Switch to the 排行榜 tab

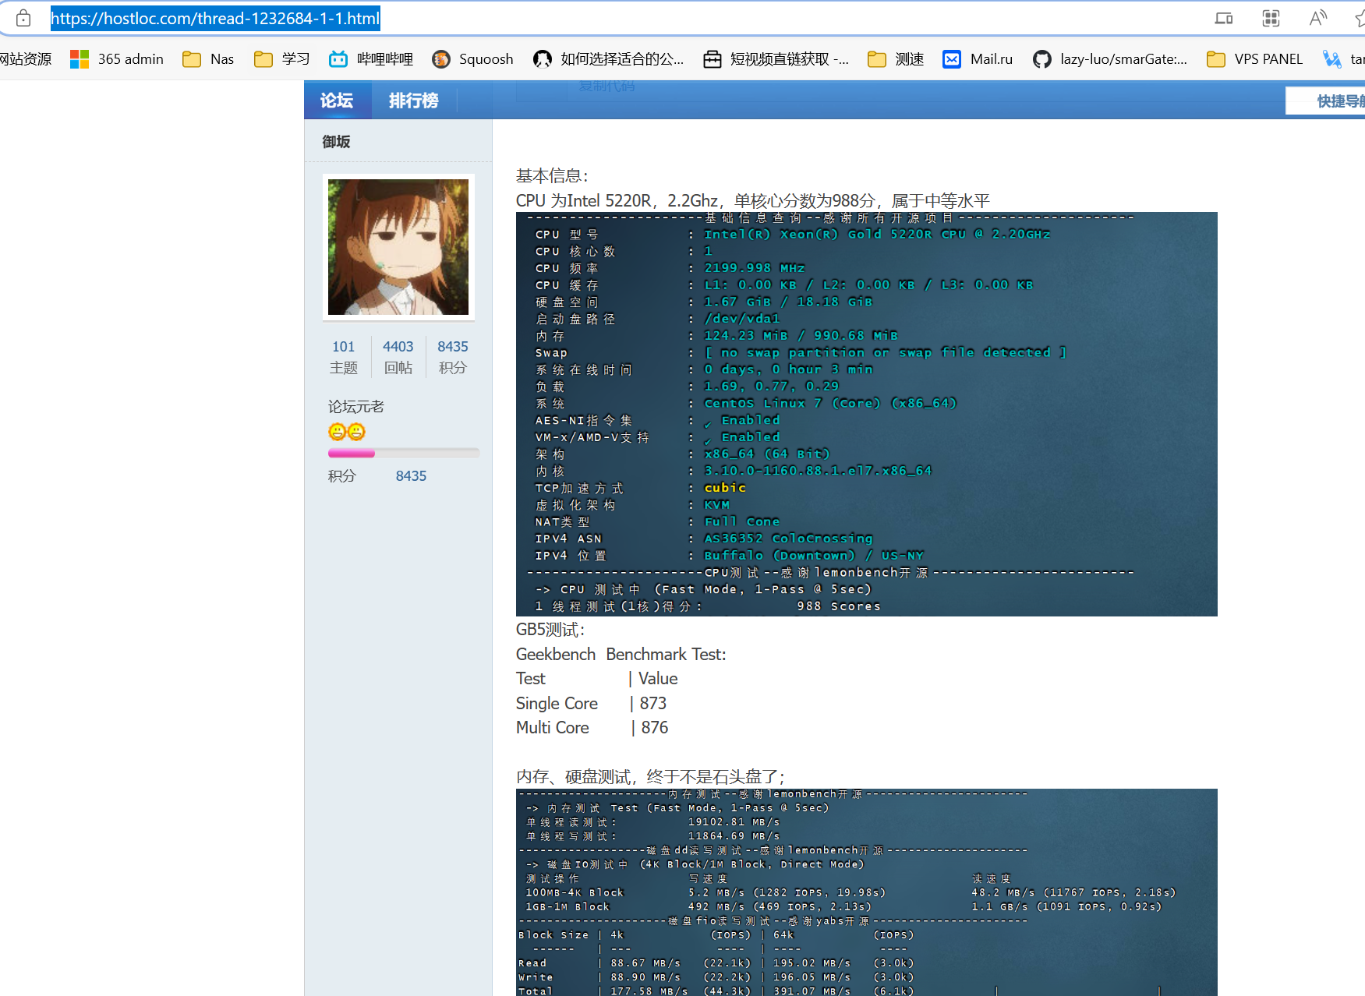point(414,101)
